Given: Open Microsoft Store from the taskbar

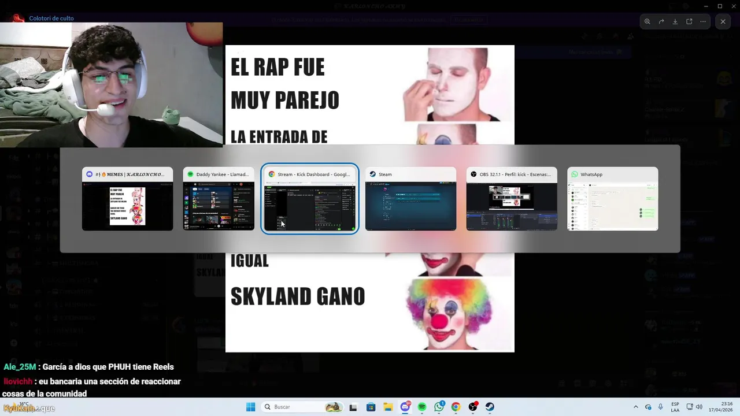Looking at the screenshot, I should click(371, 407).
